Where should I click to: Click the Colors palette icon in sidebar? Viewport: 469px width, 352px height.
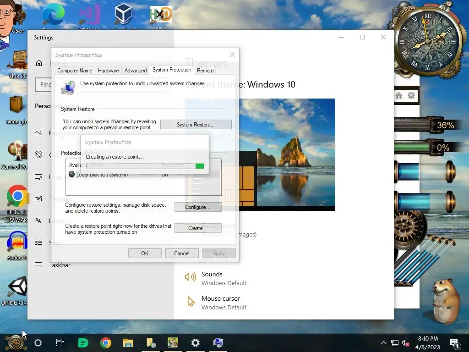click(38, 154)
